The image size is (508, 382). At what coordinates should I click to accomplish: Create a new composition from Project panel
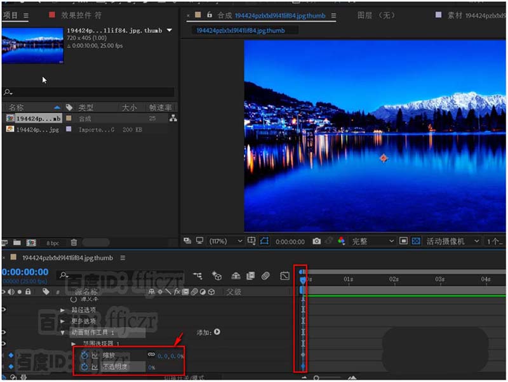click(x=31, y=242)
